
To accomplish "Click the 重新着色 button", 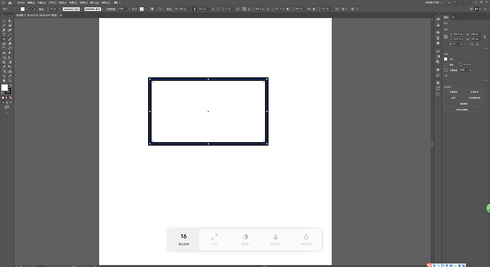I will point(464,104).
